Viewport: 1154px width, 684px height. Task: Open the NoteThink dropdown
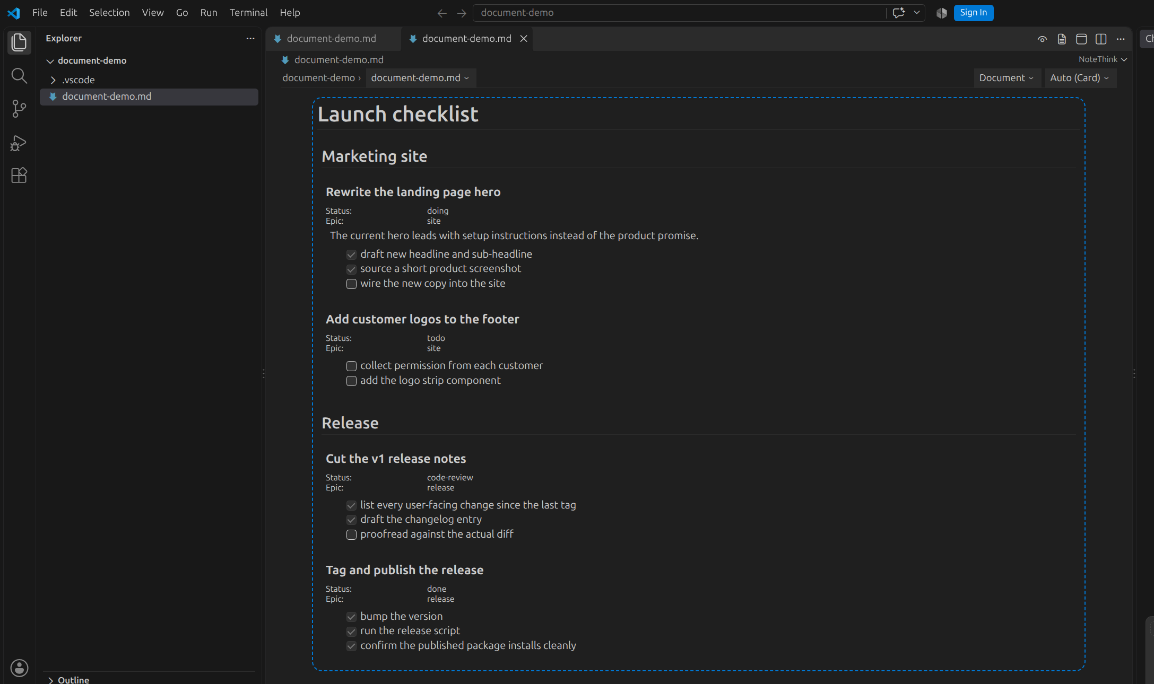click(1103, 59)
